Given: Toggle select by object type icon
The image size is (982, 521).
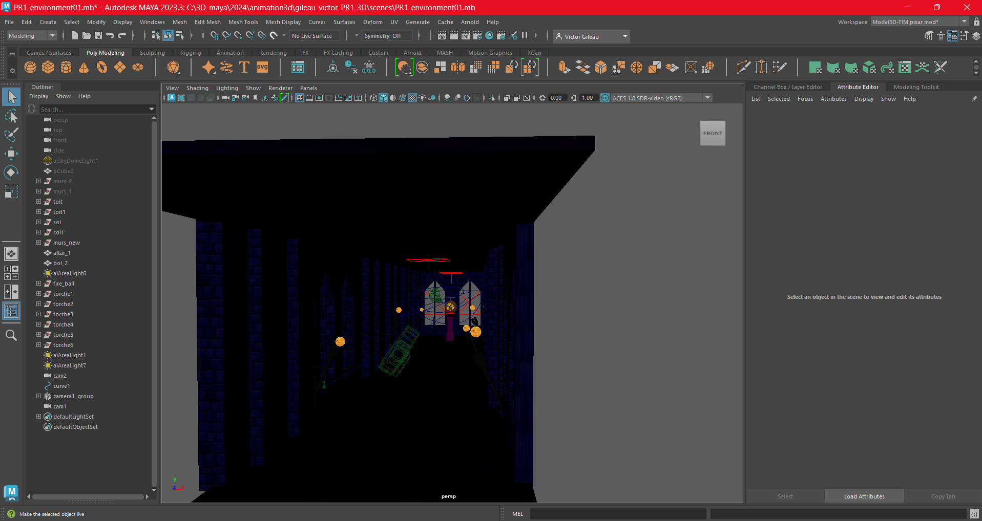Looking at the screenshot, I should pos(168,35).
